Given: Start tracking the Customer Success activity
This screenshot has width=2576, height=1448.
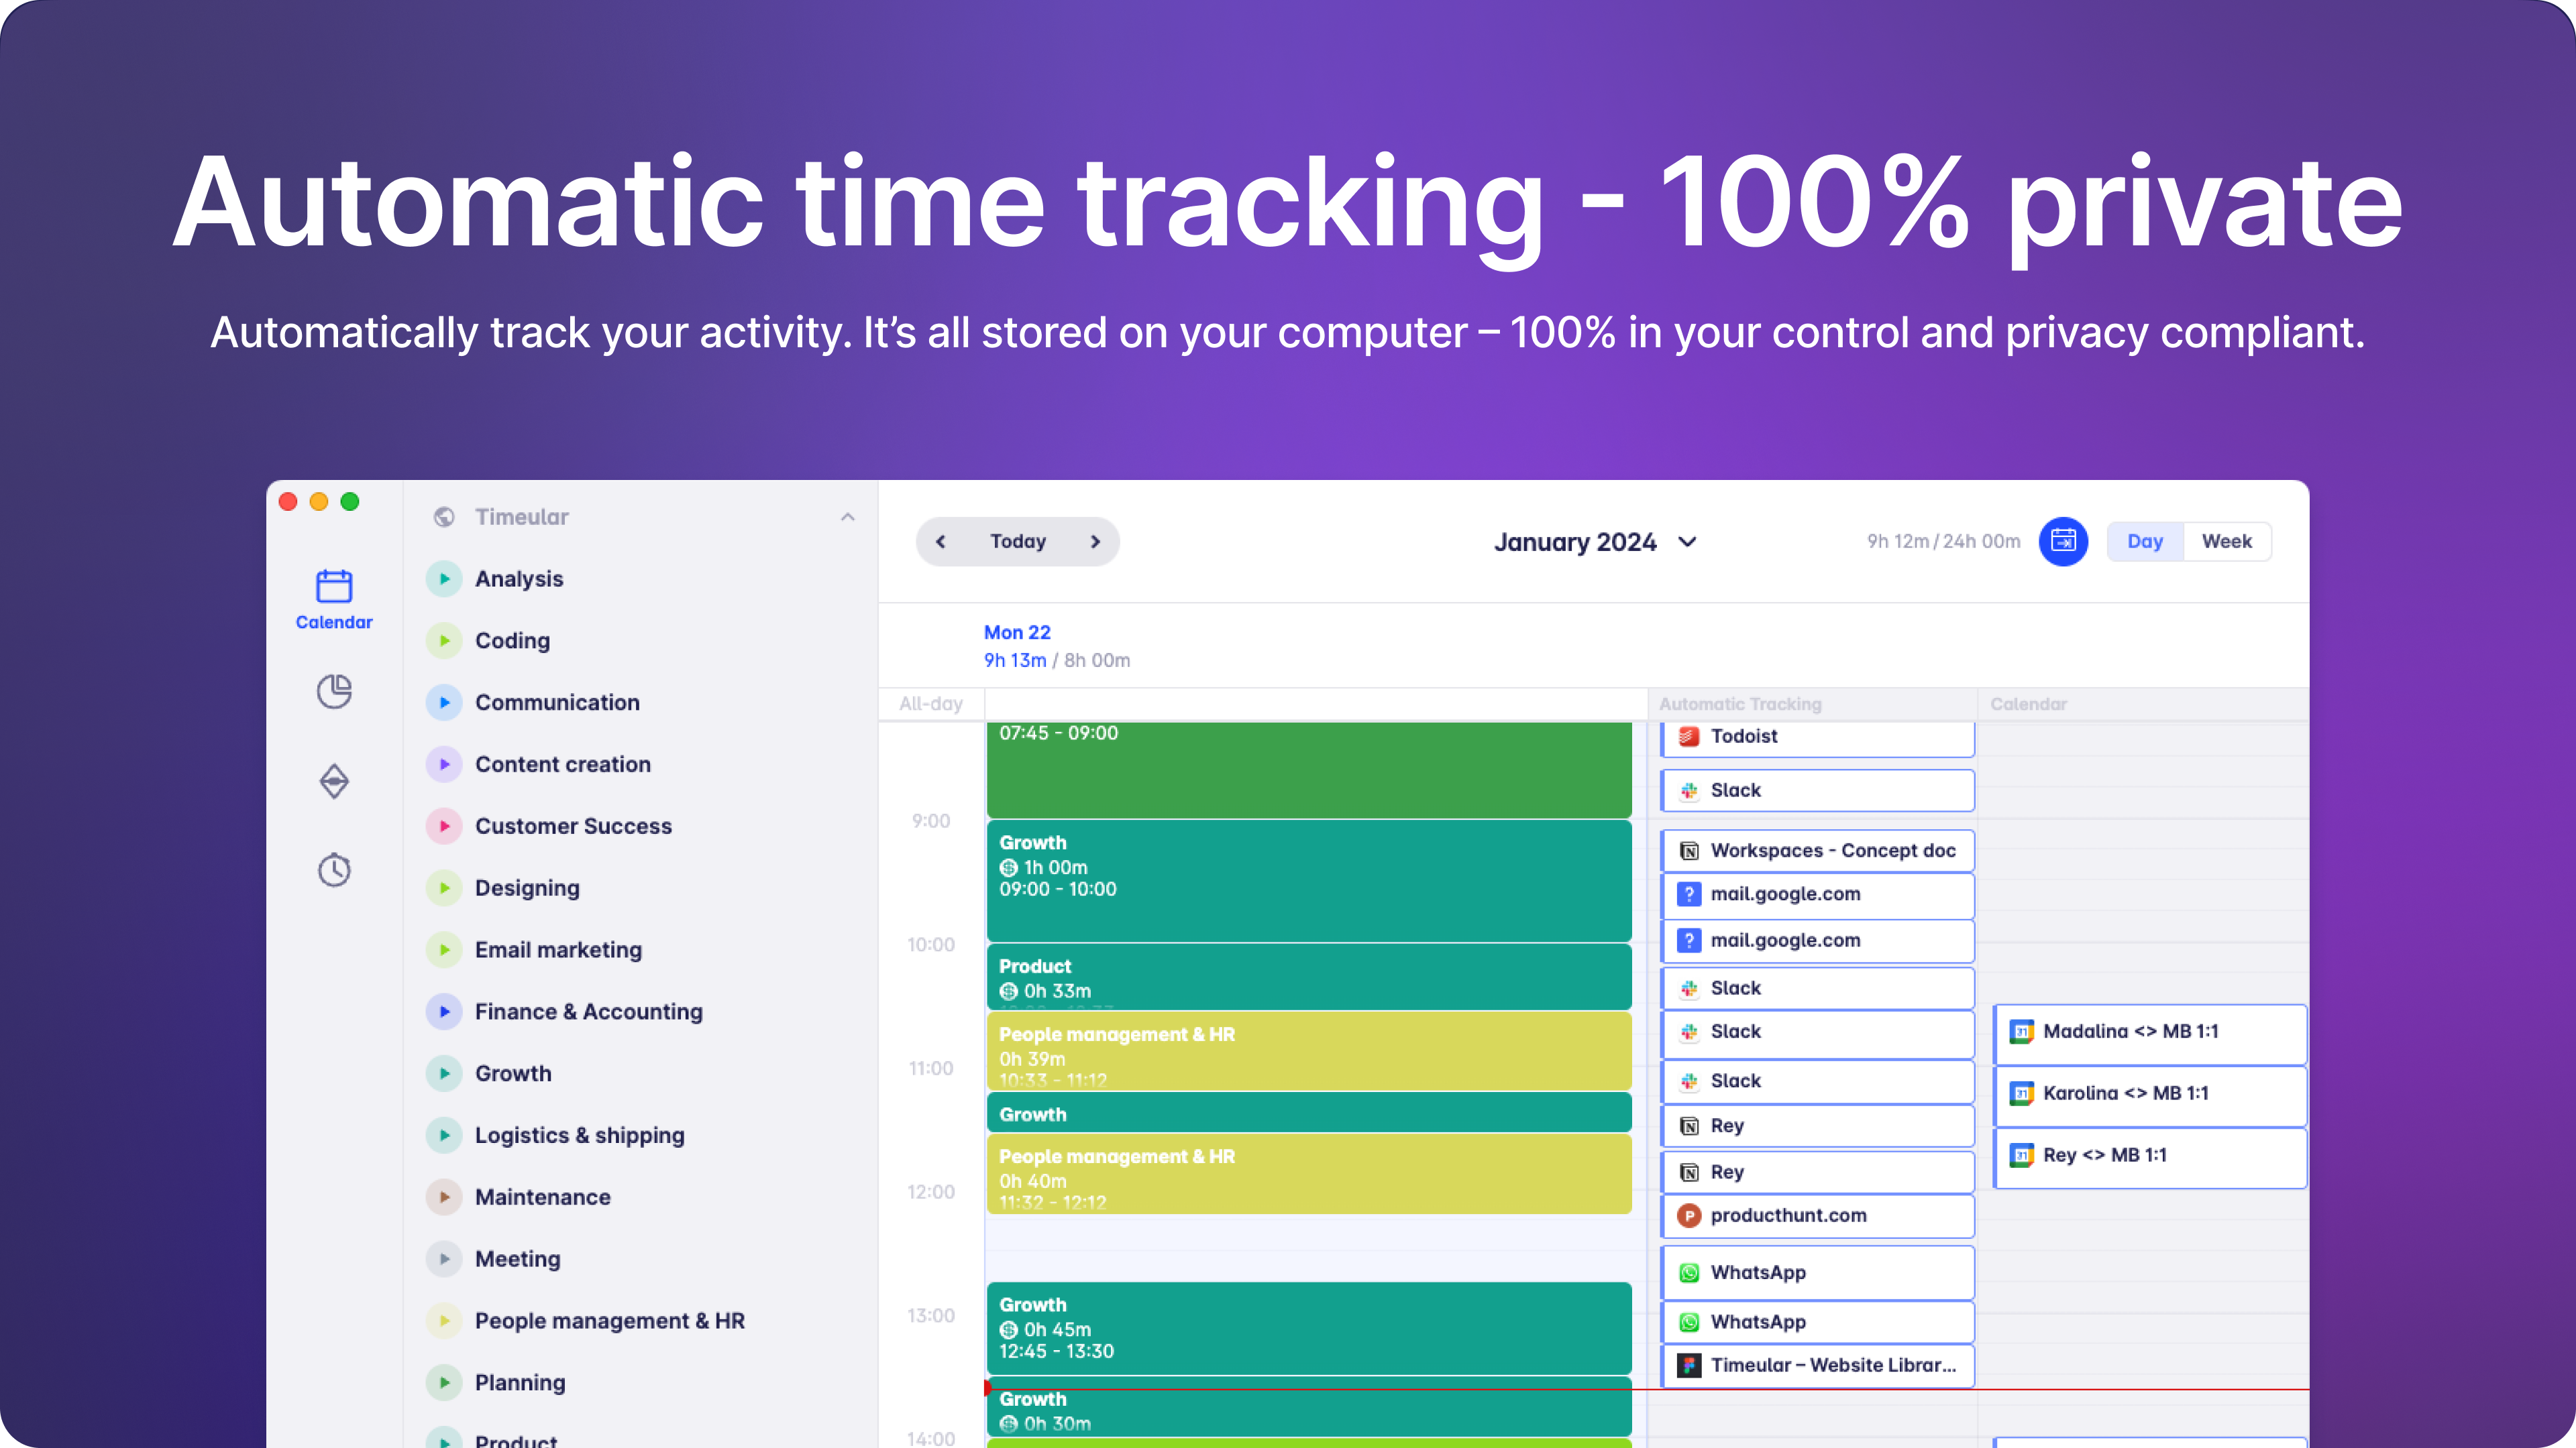Looking at the screenshot, I should tap(444, 827).
